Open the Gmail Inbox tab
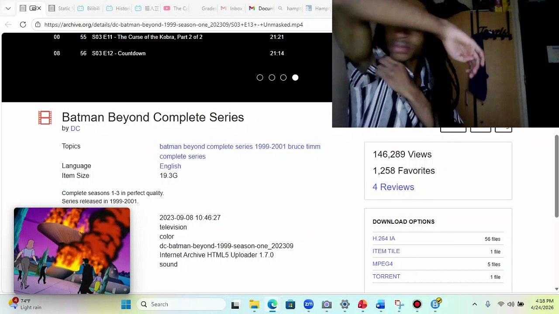Viewport: 559px width, 314px height. (232, 8)
